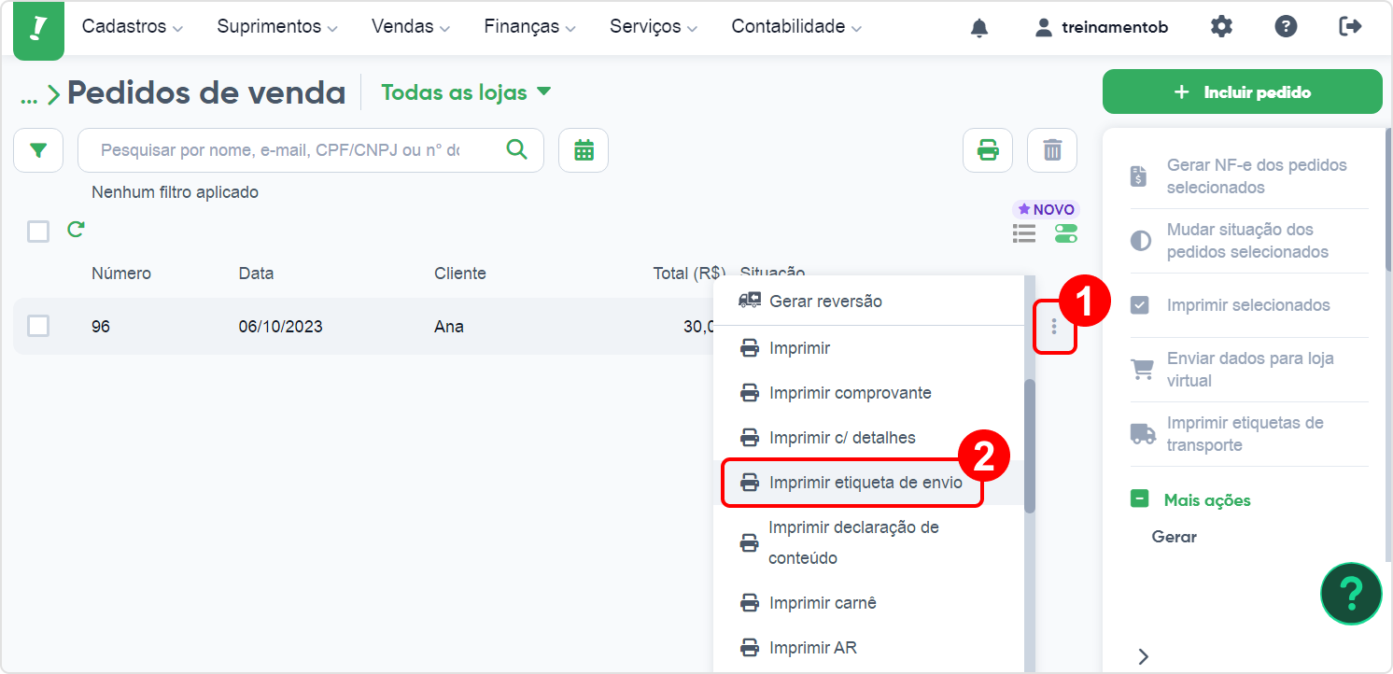
Task: Click the trash delete icon
Action: (x=1052, y=150)
